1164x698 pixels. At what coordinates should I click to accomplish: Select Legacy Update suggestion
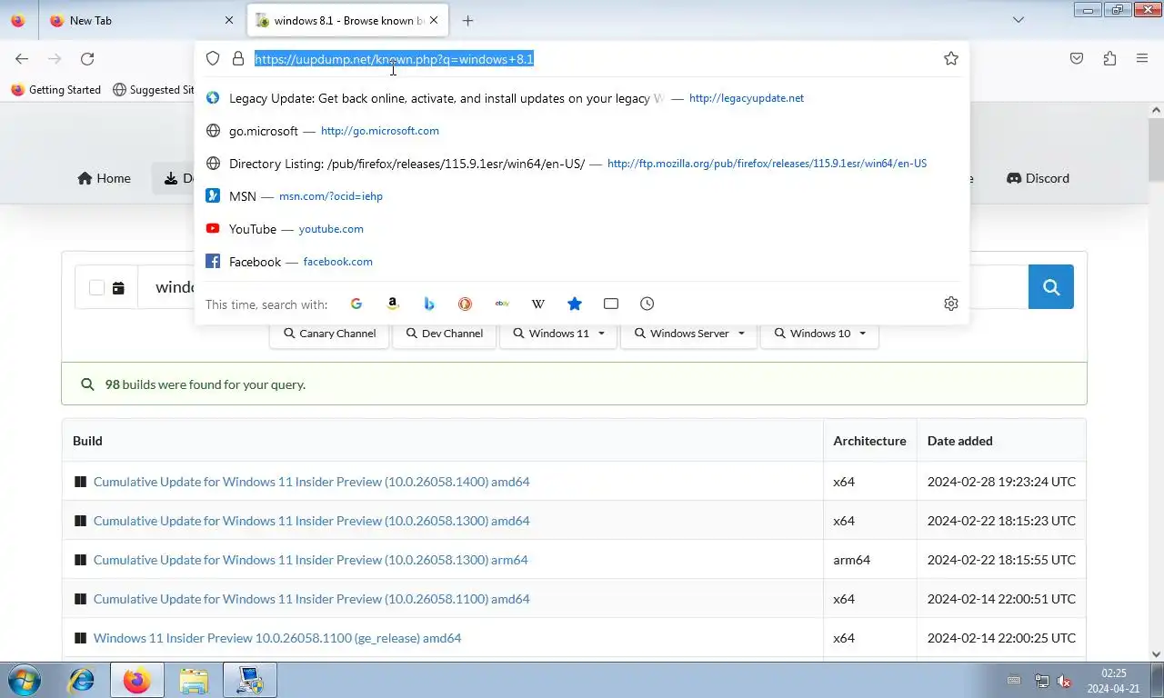point(582,98)
